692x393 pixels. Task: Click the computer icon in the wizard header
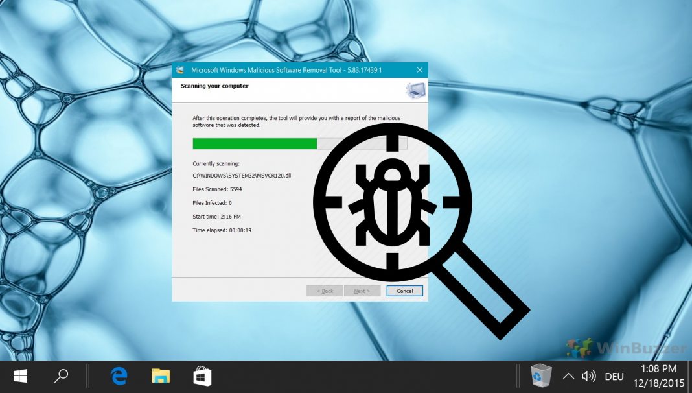pyautogui.click(x=415, y=89)
